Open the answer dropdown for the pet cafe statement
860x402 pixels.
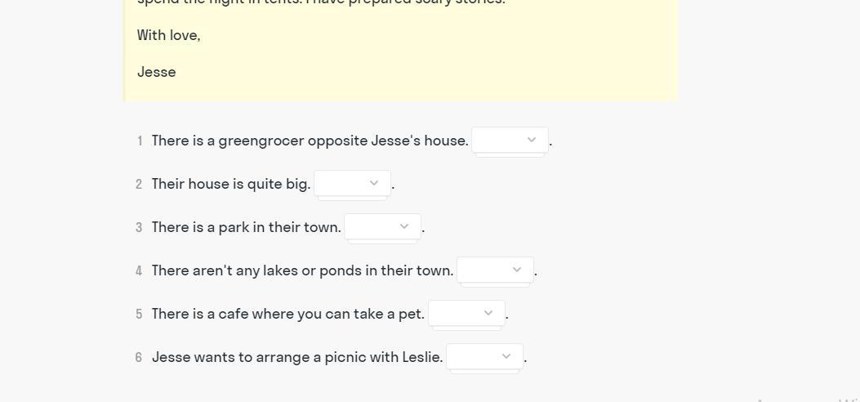point(466,314)
